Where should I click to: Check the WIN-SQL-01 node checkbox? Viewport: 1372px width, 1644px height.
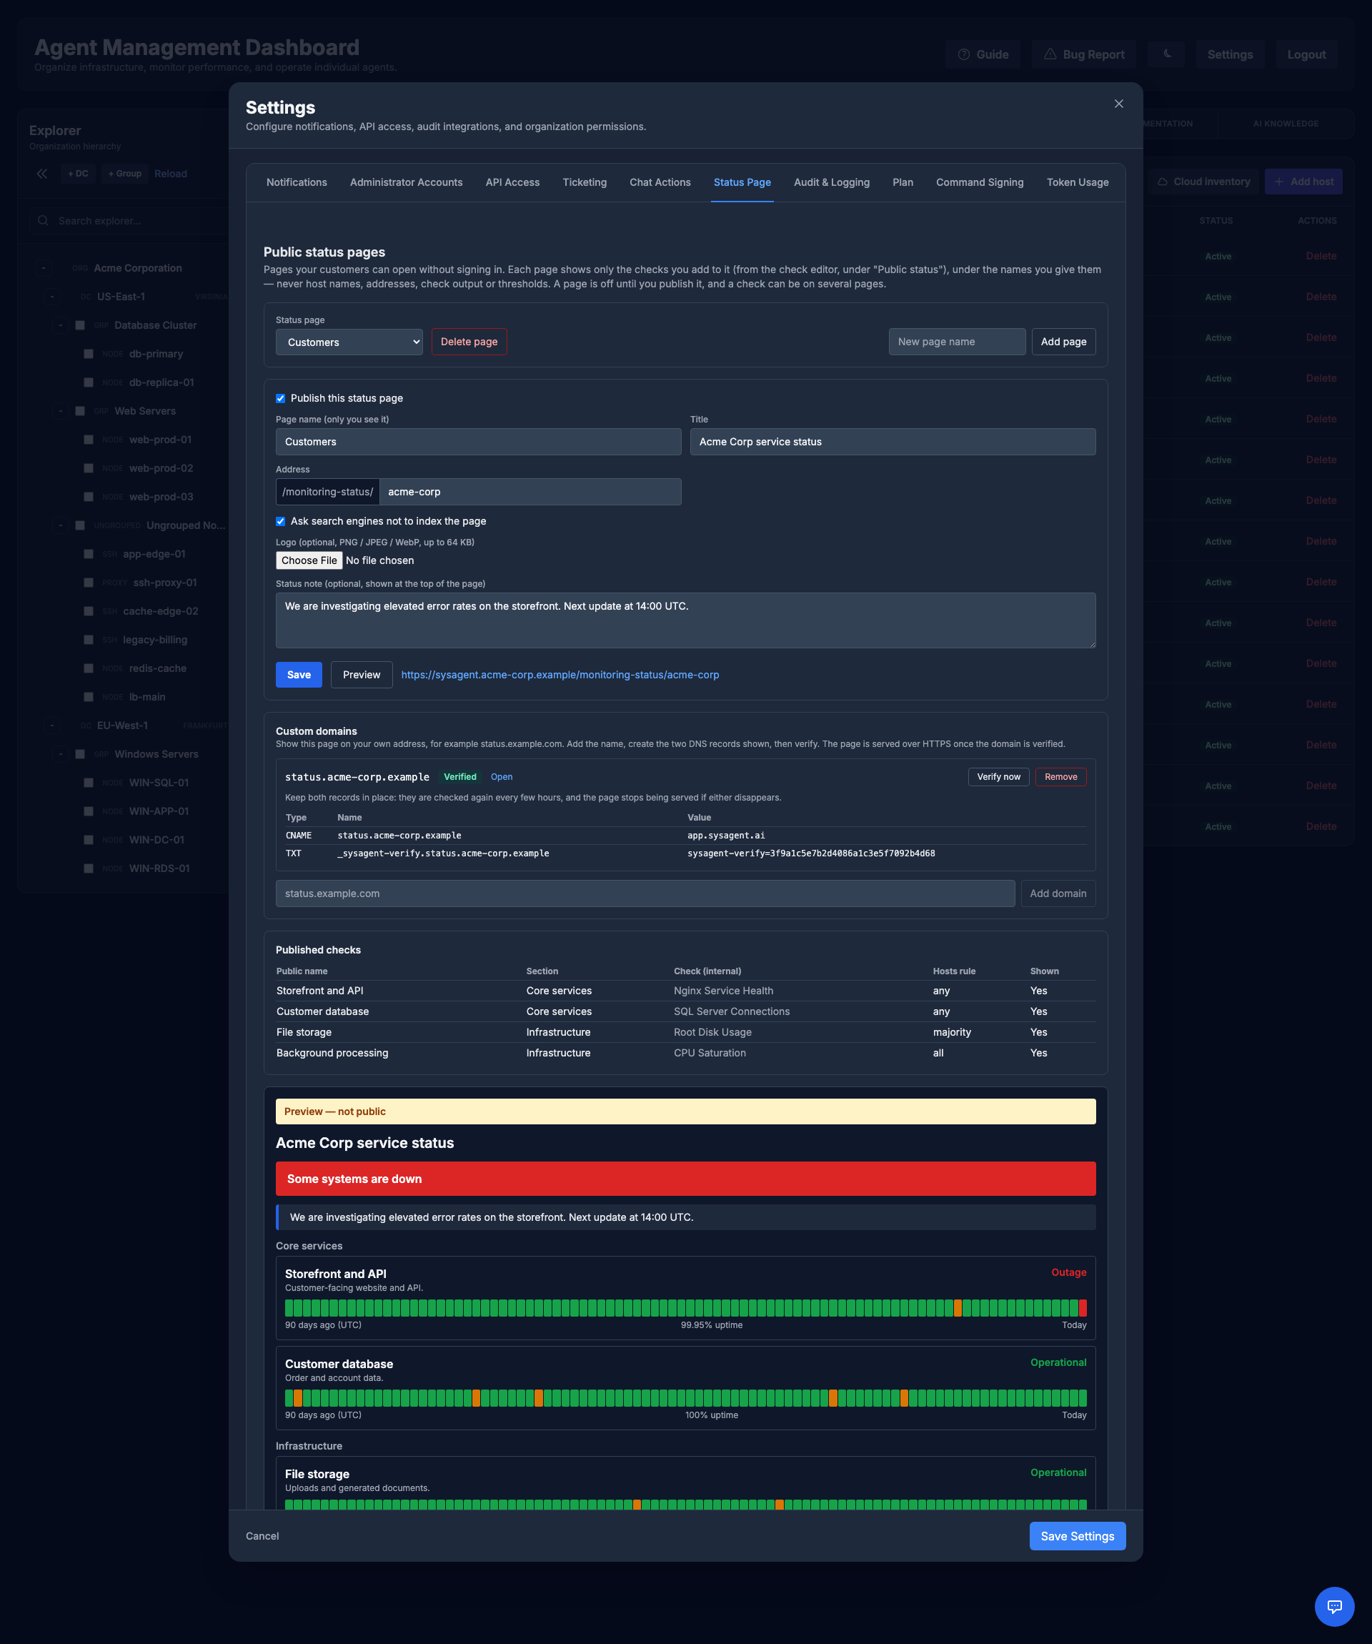[x=89, y=783]
